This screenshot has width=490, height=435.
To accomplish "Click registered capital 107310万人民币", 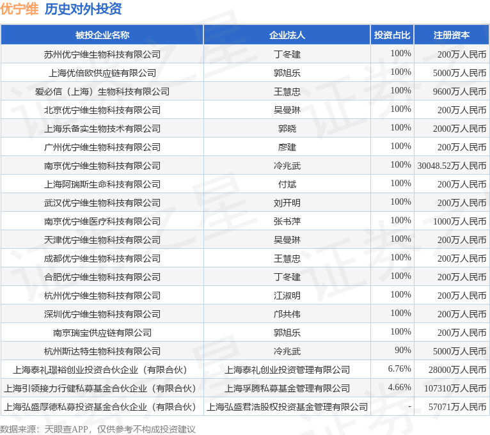I will tap(455, 388).
